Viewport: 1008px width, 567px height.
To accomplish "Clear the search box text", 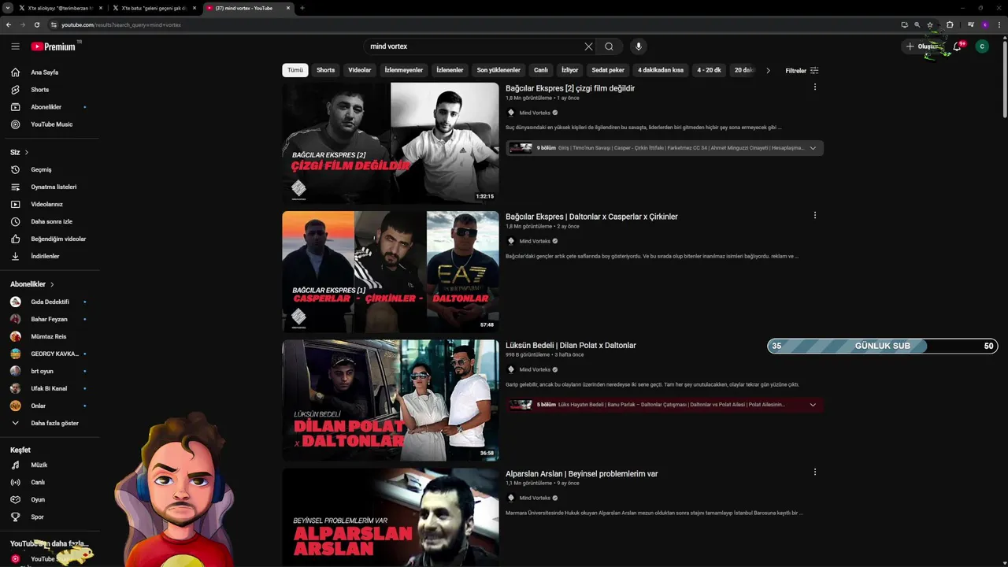I will [x=588, y=46].
